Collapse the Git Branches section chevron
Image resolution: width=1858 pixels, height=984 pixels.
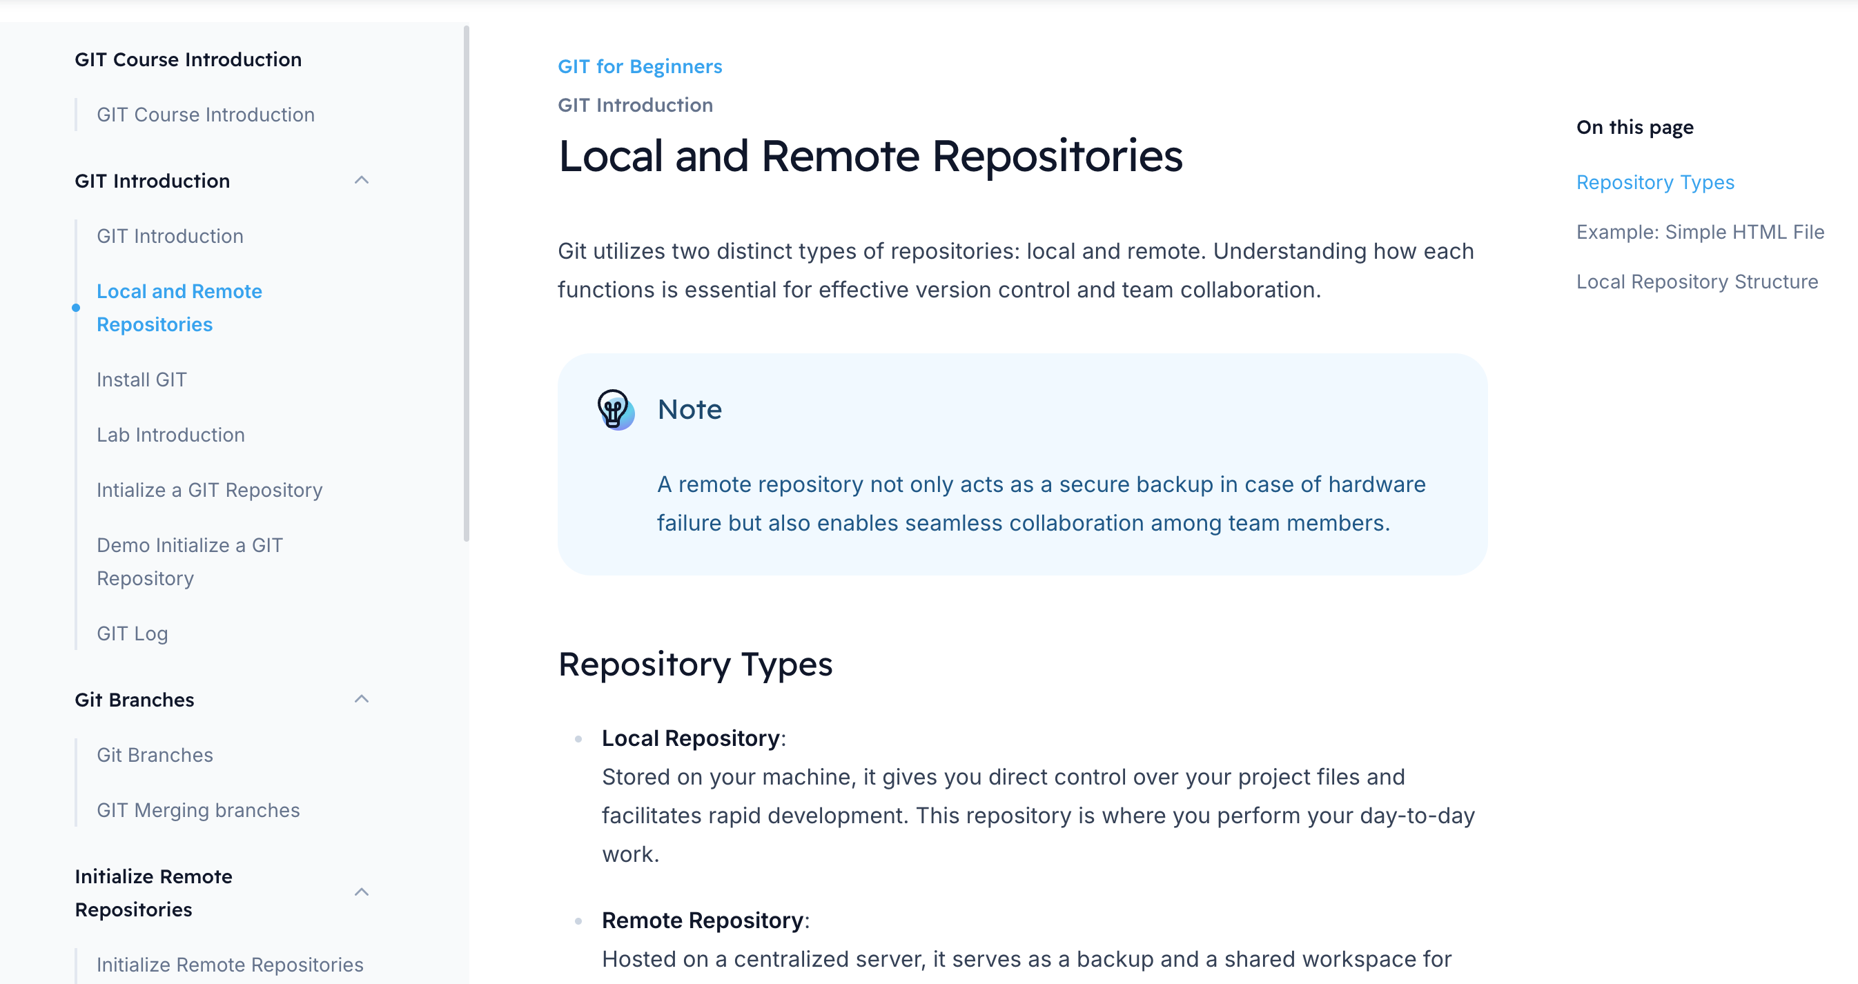(x=362, y=698)
